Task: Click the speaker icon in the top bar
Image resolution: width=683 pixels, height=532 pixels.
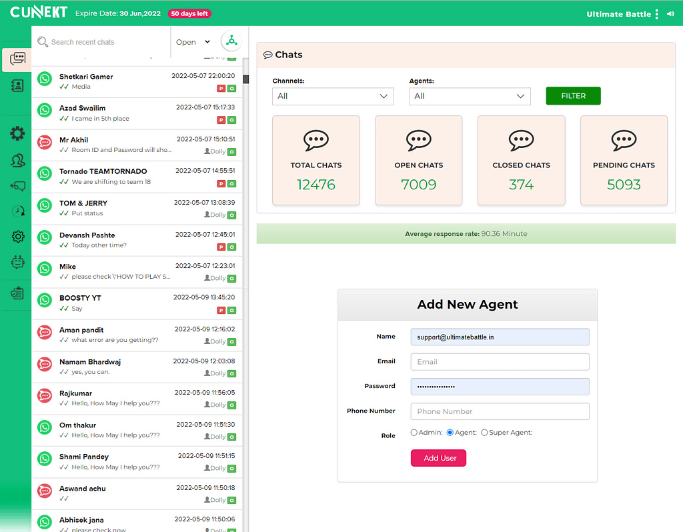Action: point(672,13)
